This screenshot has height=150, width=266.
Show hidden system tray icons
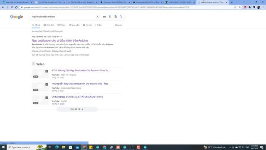230,147
